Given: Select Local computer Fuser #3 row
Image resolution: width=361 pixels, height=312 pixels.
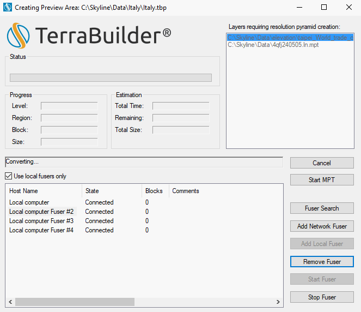Looking at the screenshot, I should (41, 221).
